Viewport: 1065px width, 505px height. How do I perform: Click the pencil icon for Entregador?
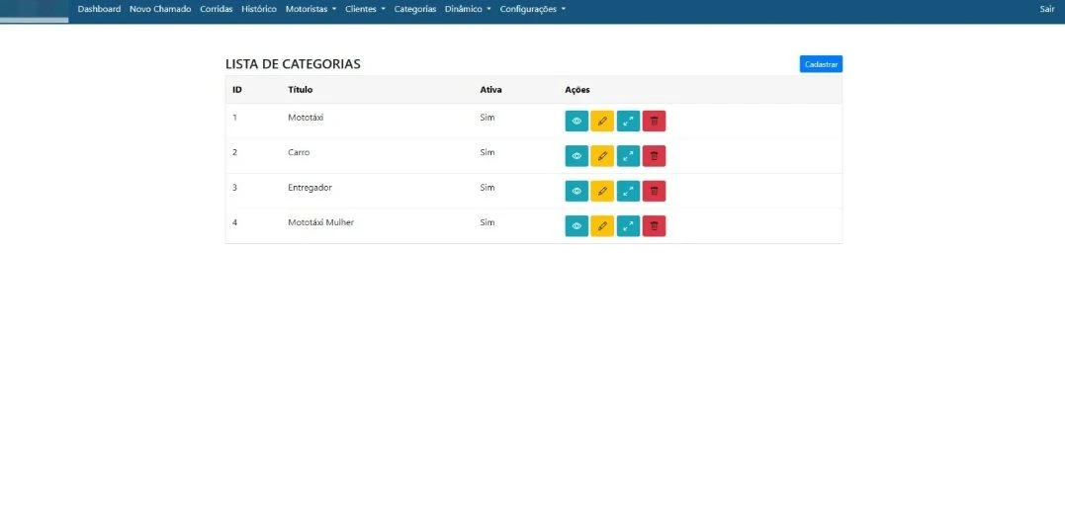[602, 191]
